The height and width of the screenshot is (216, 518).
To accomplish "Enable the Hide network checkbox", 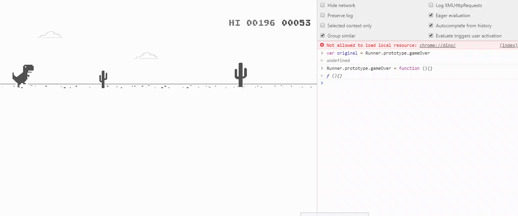I will 323,5.
